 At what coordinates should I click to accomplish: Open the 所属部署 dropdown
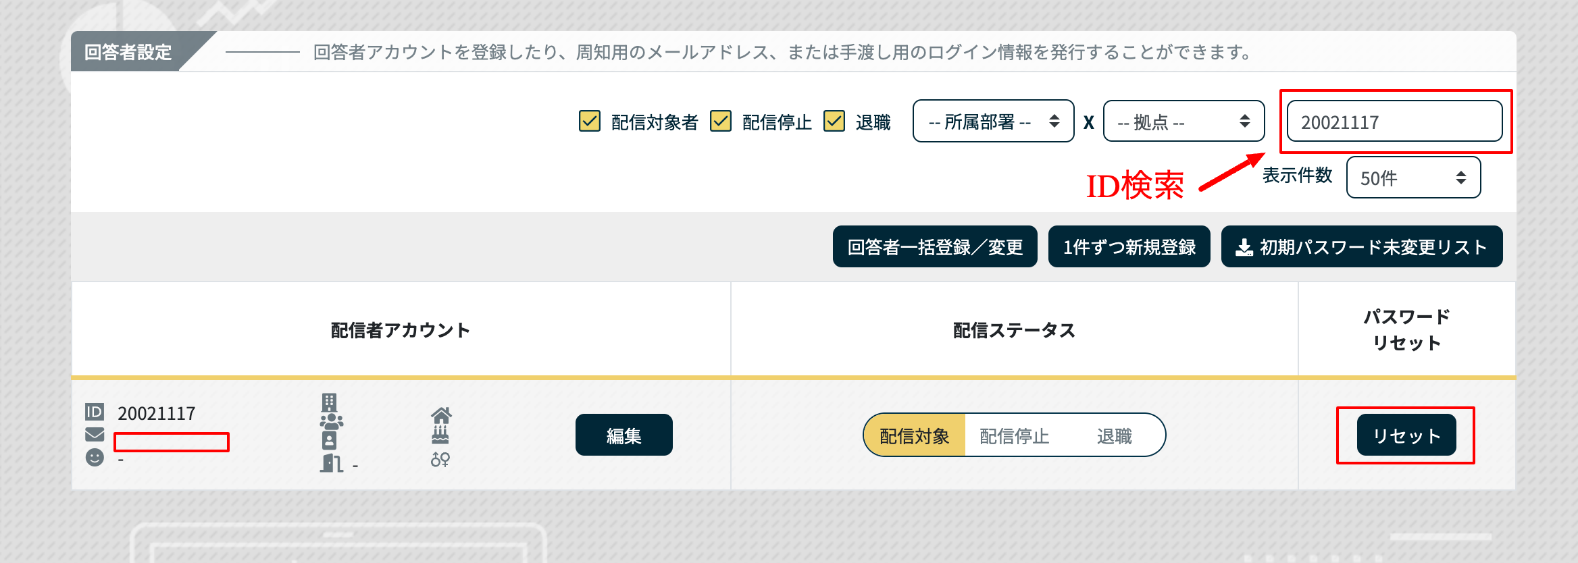click(993, 122)
